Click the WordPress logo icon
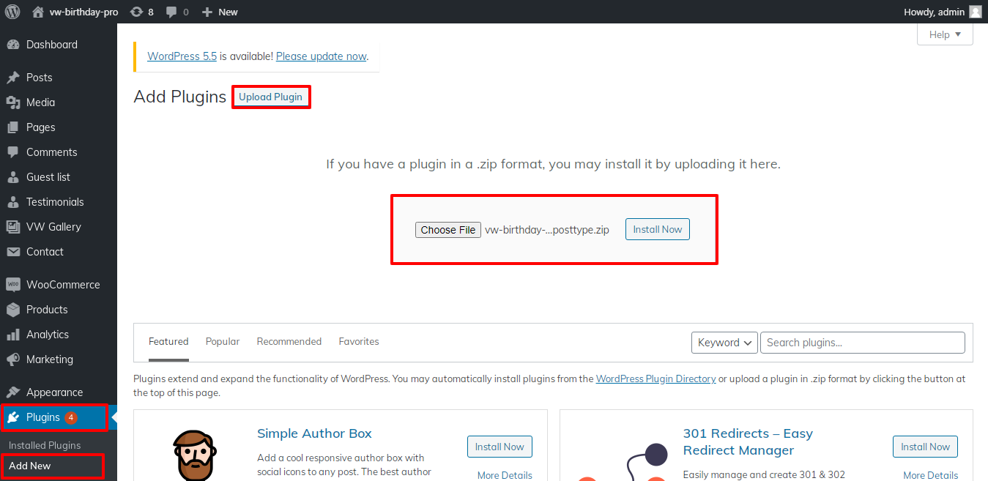 pyautogui.click(x=12, y=12)
